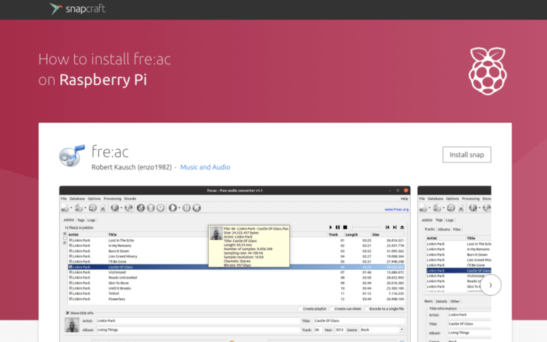Click the person toolbar icon in first fre:ac screenshot
The image size is (547, 342).
tap(103, 209)
